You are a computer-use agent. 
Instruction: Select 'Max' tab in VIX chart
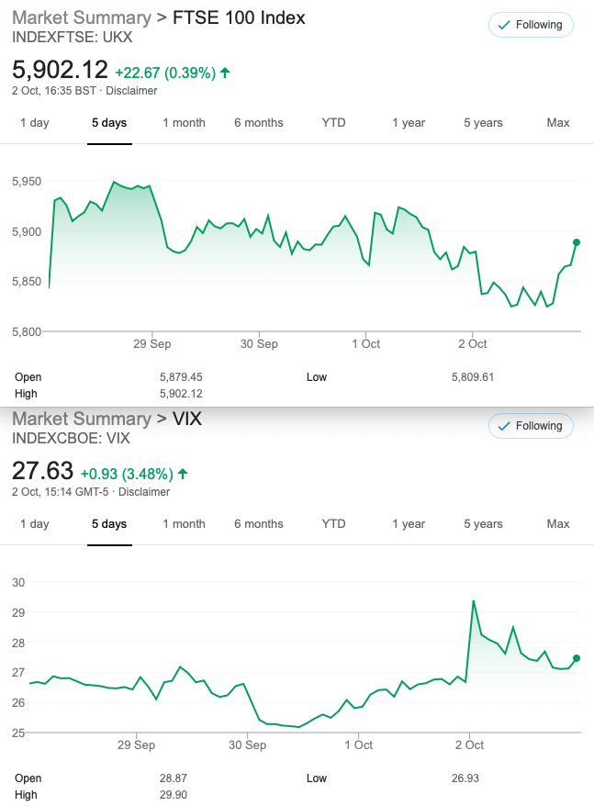click(558, 524)
